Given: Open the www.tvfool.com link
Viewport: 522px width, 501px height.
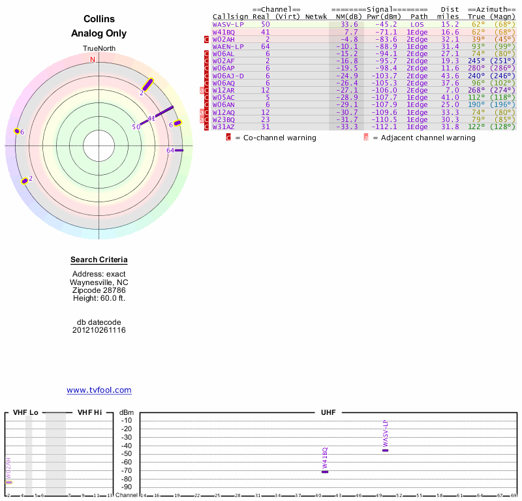Looking at the screenshot, I should click(99, 390).
